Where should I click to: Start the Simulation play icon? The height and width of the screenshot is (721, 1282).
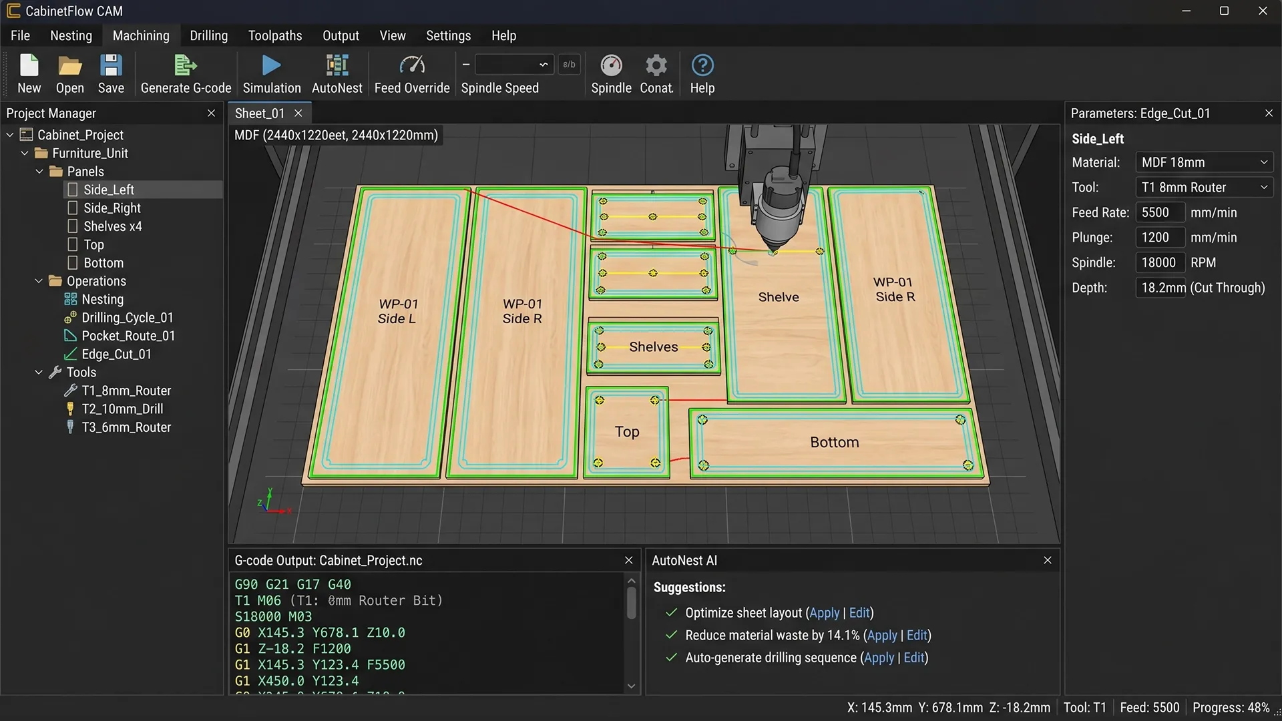(271, 65)
